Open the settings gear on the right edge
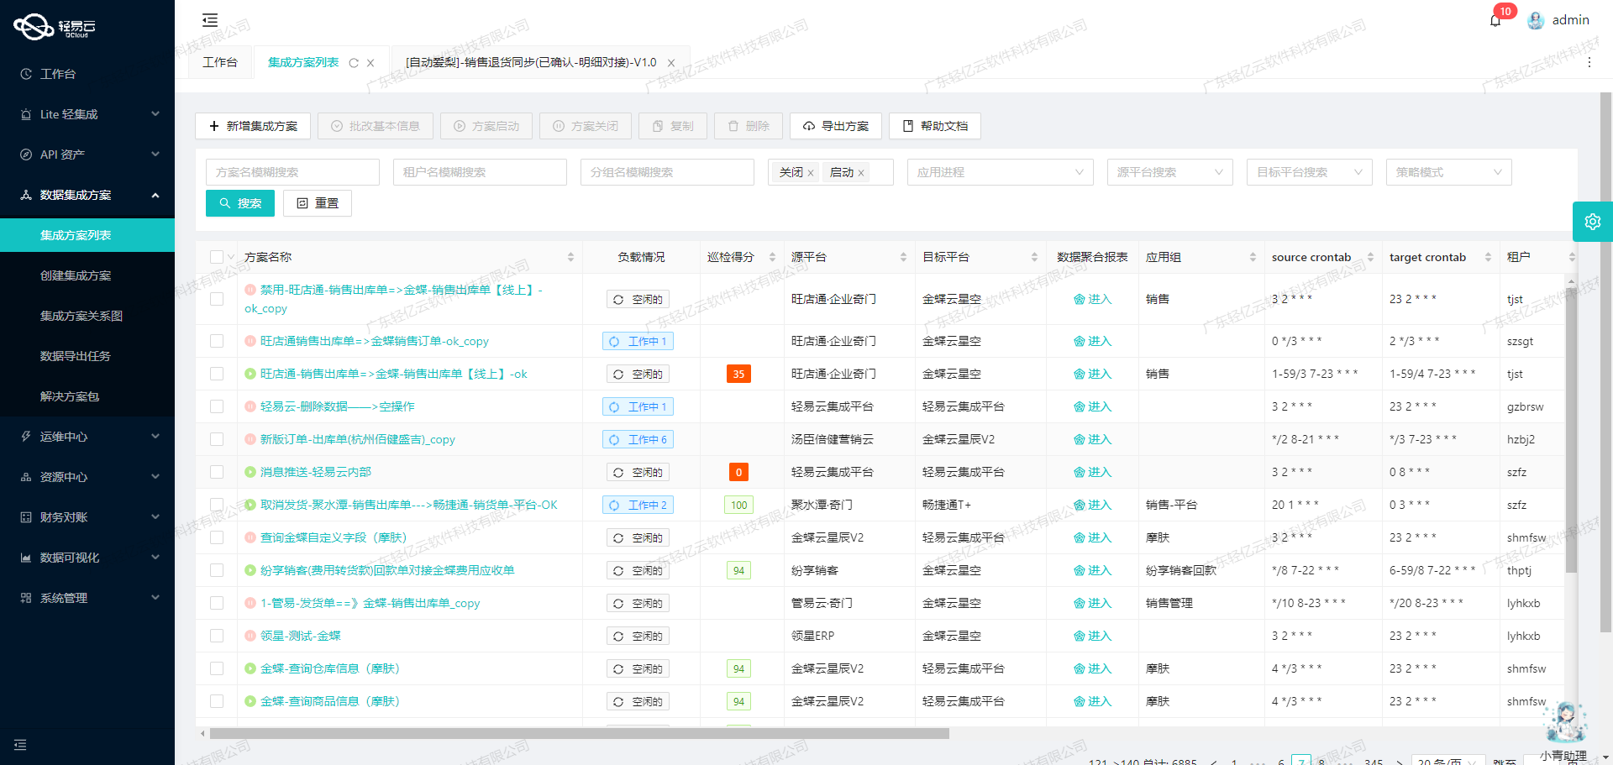The height and width of the screenshot is (765, 1613). 1593,221
